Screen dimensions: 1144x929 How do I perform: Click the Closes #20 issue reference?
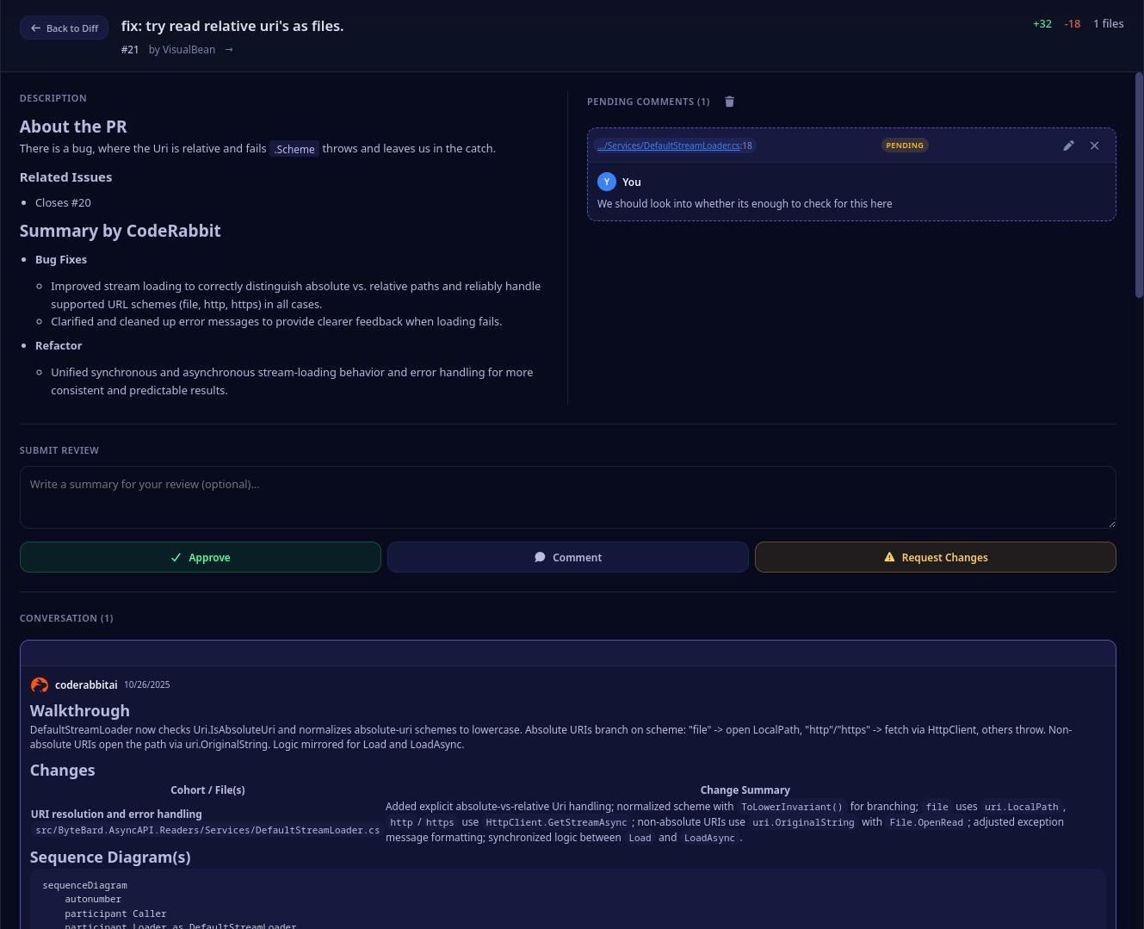pyautogui.click(x=63, y=202)
